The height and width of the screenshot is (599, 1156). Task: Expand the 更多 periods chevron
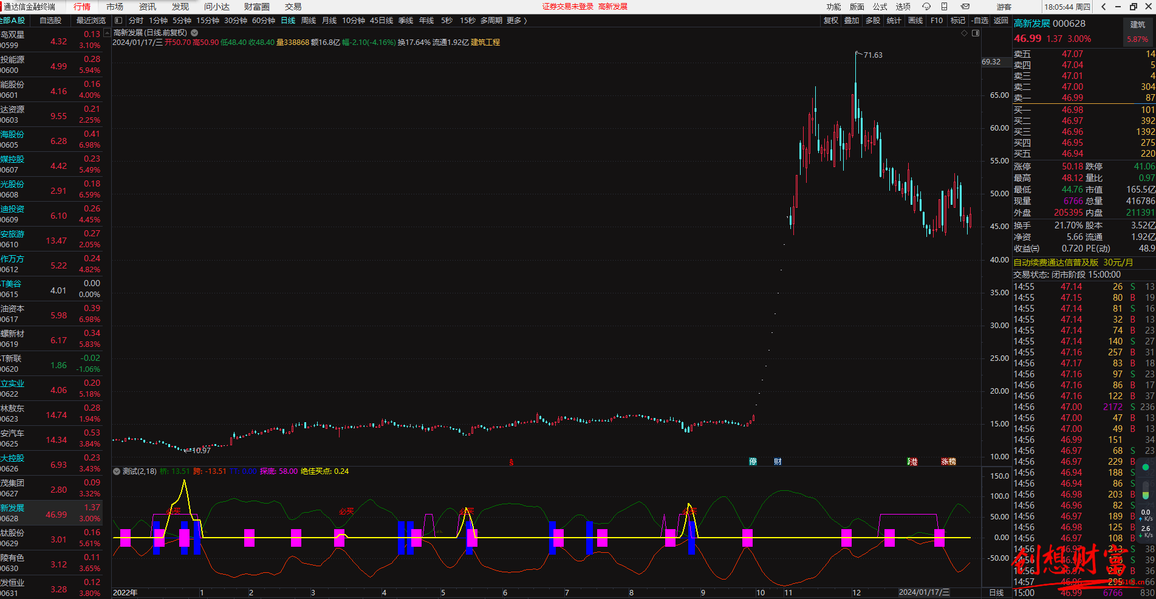(x=525, y=21)
